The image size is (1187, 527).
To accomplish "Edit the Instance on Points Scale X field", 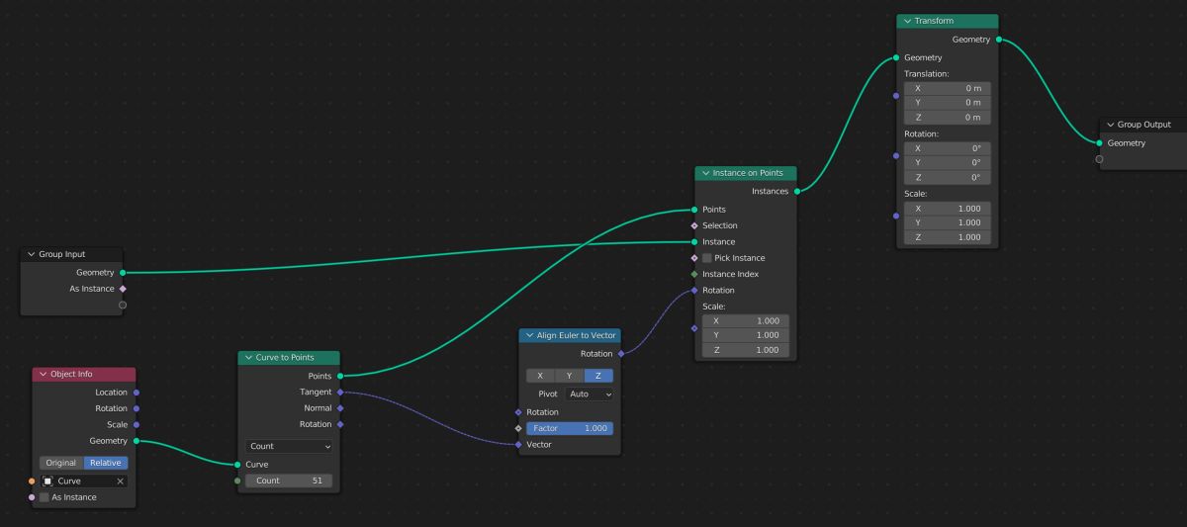I will click(746, 321).
